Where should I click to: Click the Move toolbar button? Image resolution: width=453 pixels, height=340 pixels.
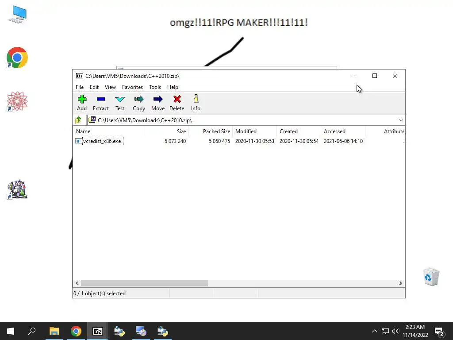pos(158,103)
